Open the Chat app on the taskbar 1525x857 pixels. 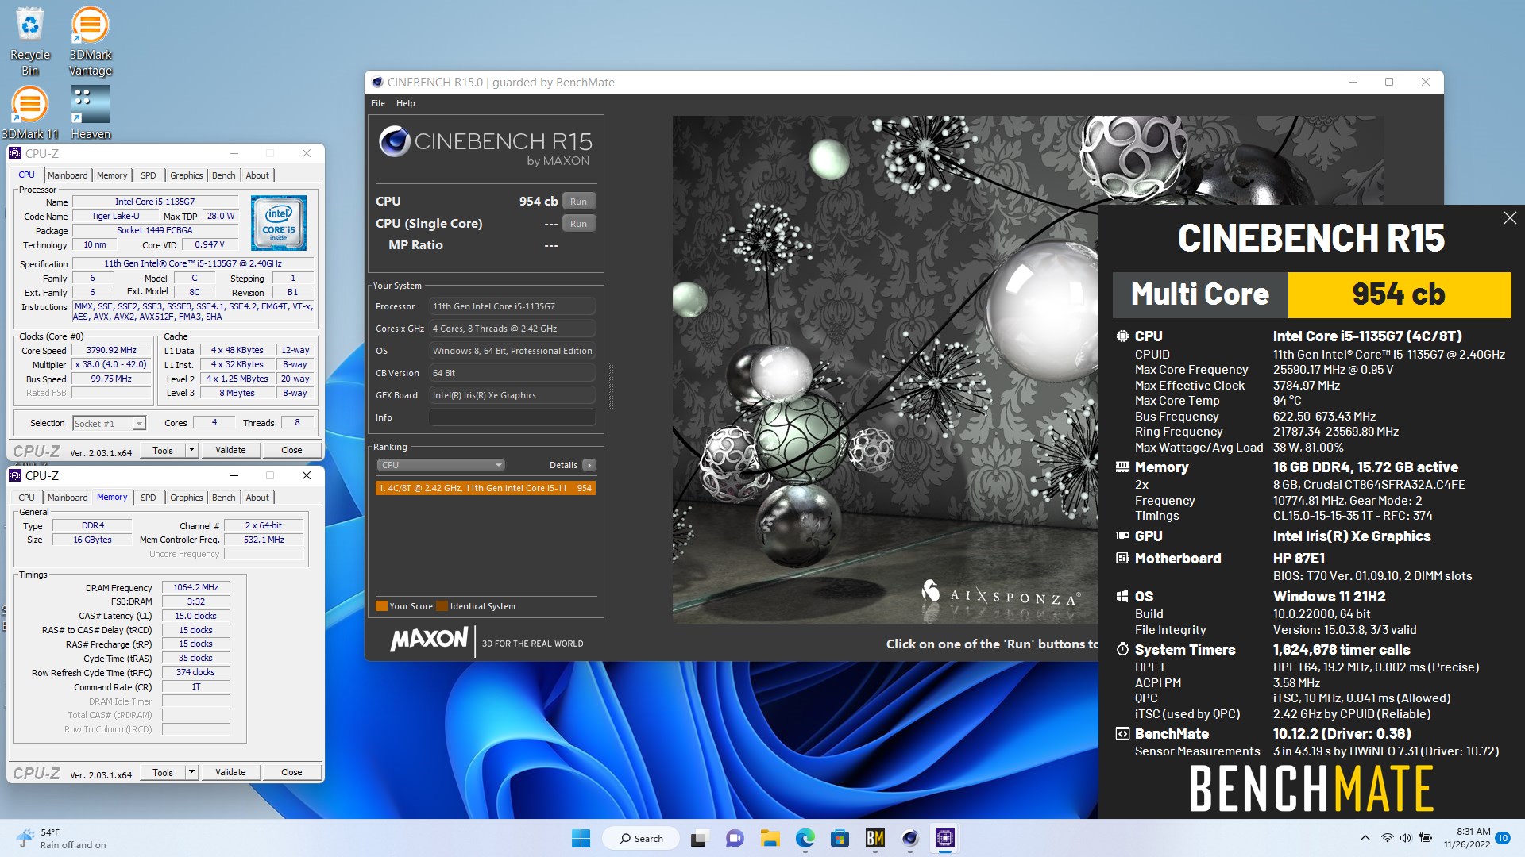click(735, 838)
